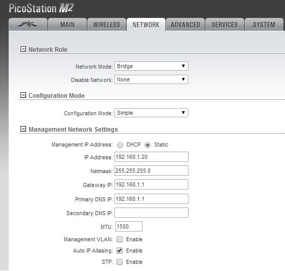
Task: Open the Network Mode dropdown
Action: tap(151, 66)
